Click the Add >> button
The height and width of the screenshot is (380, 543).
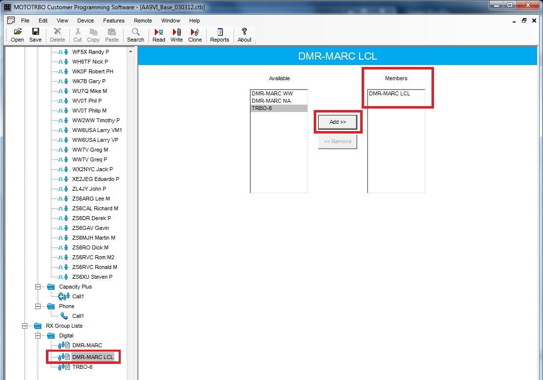(x=338, y=122)
